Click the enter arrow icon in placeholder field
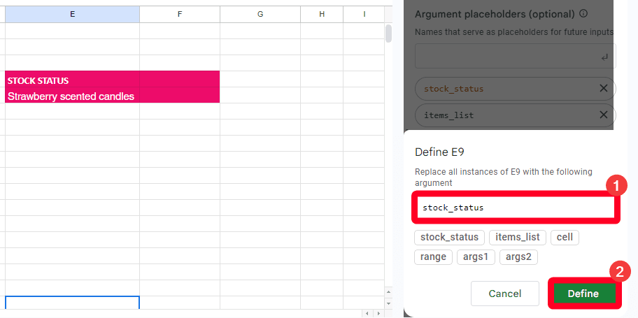 coord(604,57)
